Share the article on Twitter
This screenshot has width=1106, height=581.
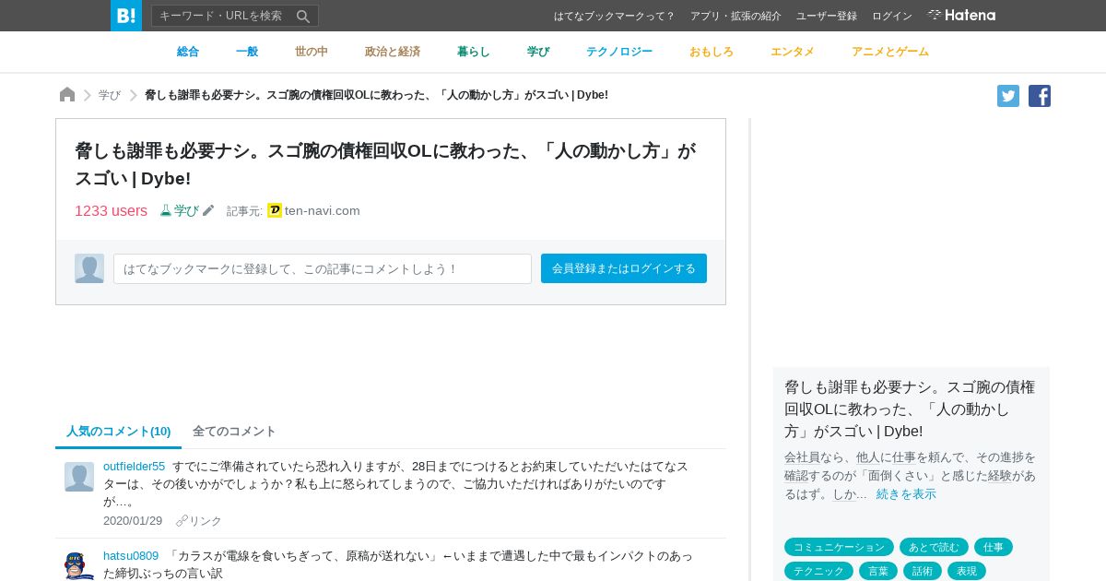point(1008,96)
